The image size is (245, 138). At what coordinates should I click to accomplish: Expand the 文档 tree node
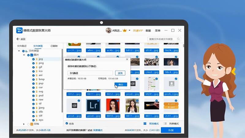pyautogui.click(x=24, y=124)
